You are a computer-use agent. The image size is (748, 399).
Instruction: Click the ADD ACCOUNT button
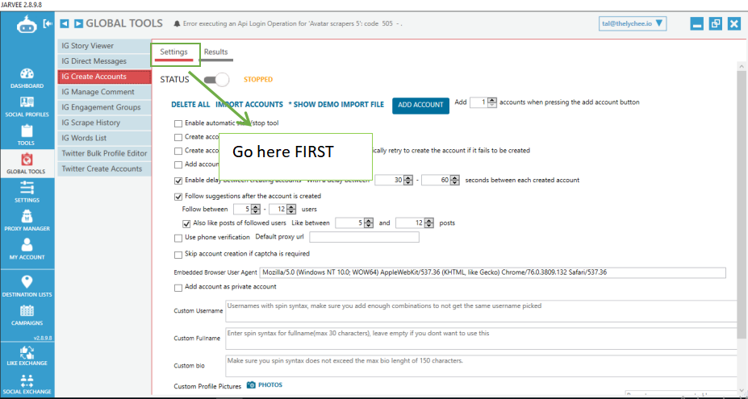[x=420, y=105]
